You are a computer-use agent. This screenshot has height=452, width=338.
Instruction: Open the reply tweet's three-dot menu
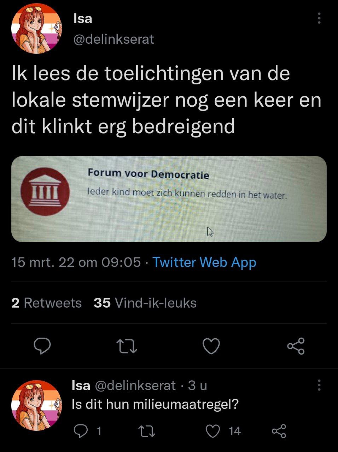coord(319,385)
